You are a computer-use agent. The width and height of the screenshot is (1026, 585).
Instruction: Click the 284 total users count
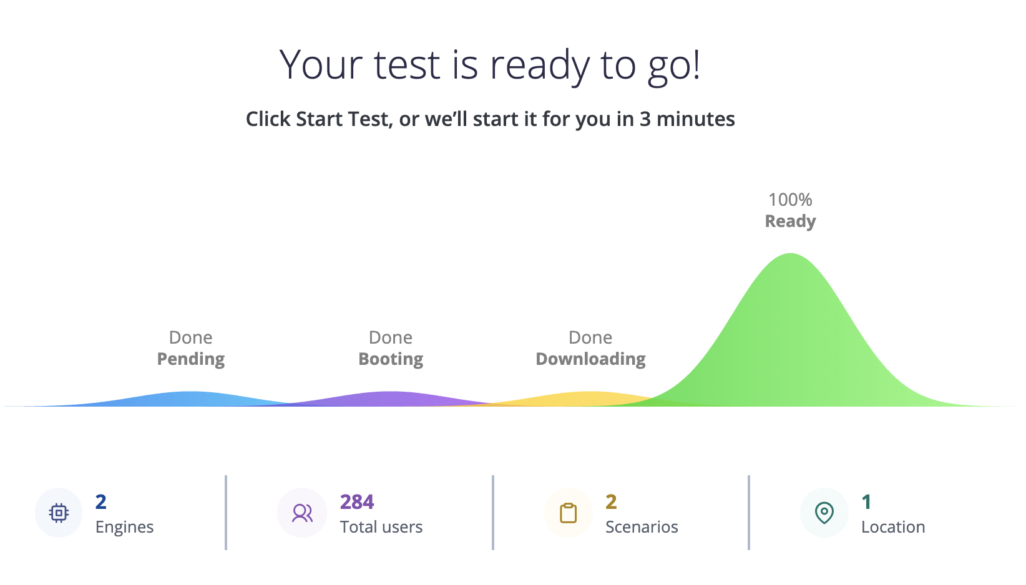pos(357,501)
